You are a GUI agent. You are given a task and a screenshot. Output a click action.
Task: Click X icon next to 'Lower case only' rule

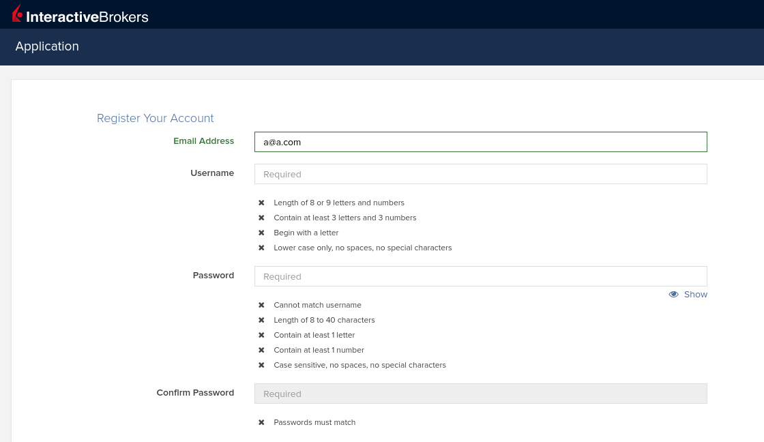[261, 248]
